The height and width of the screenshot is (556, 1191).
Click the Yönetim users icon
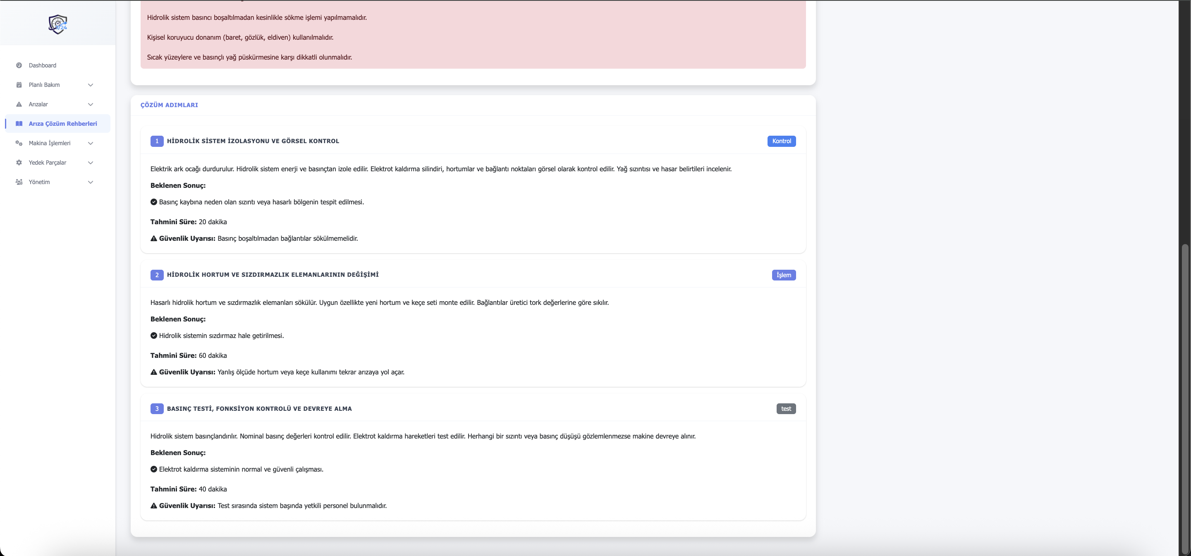point(19,182)
